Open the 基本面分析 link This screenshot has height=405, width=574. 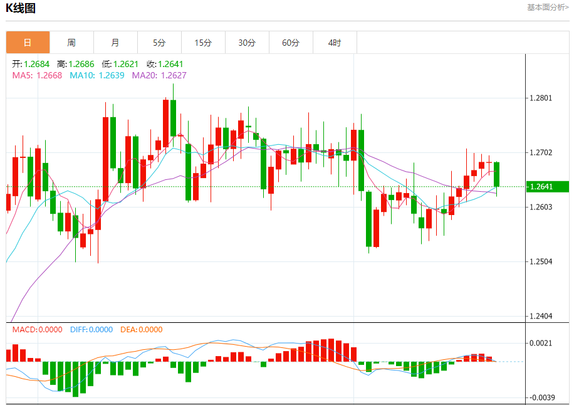click(548, 8)
